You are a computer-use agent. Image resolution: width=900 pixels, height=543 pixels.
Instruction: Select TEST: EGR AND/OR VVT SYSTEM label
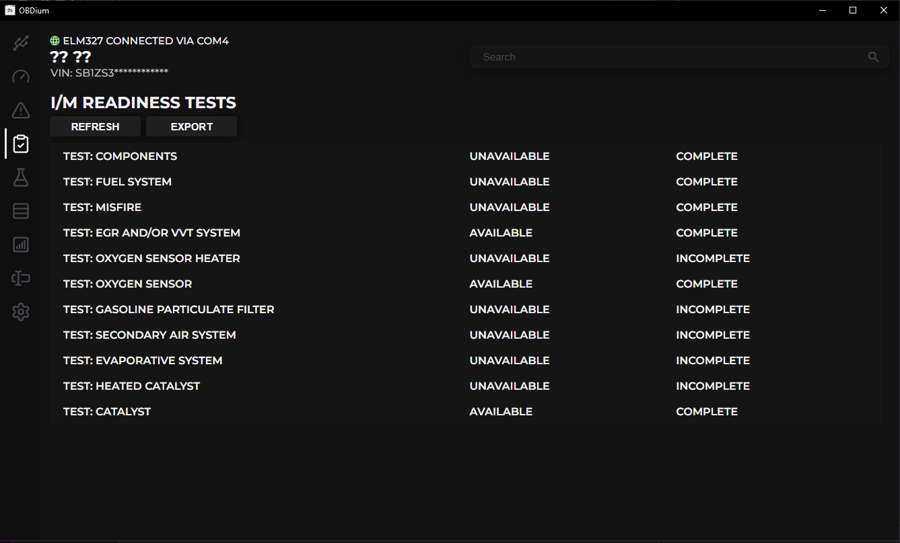151,233
